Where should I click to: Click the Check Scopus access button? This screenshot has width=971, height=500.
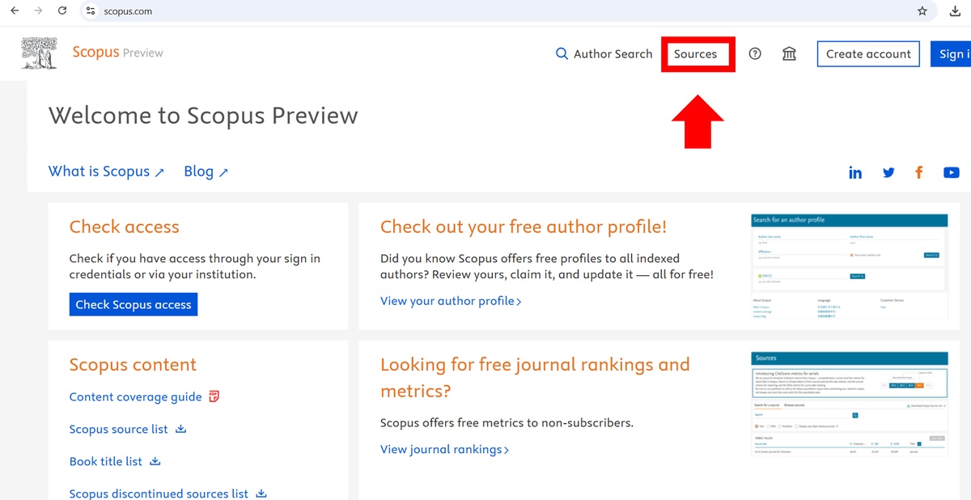tap(134, 304)
